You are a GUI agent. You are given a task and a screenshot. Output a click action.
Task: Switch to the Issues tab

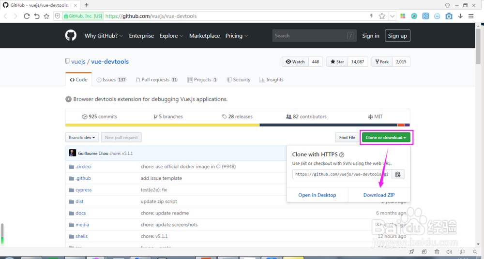[x=111, y=80]
